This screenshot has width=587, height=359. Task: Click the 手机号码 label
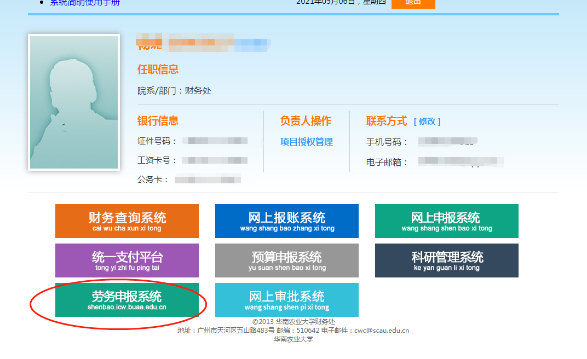[x=387, y=142]
